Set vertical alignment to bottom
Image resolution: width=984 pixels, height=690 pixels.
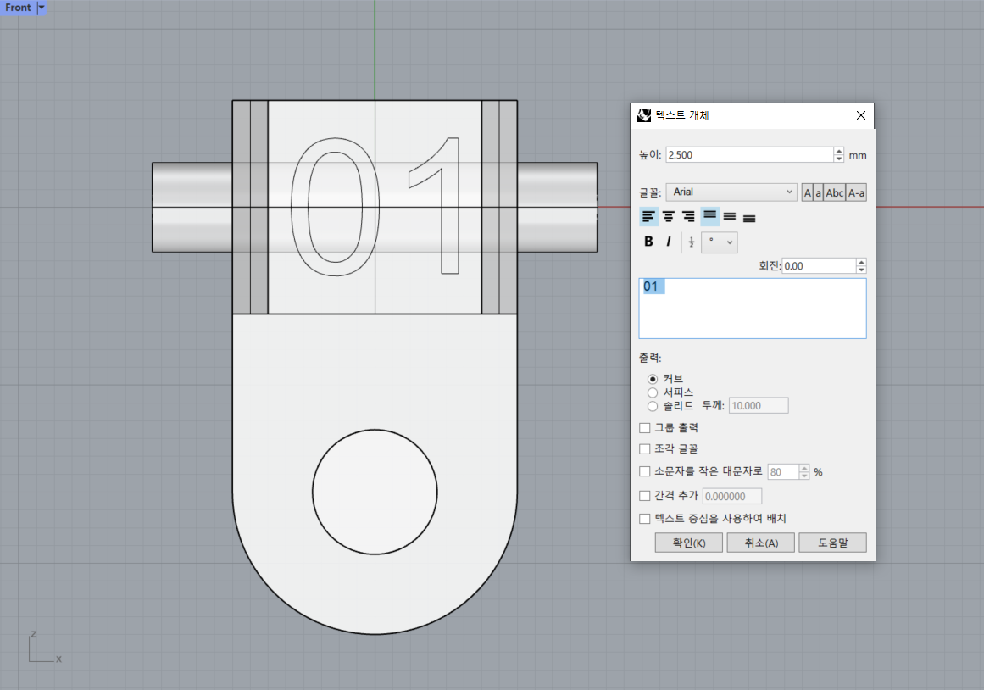tap(749, 217)
